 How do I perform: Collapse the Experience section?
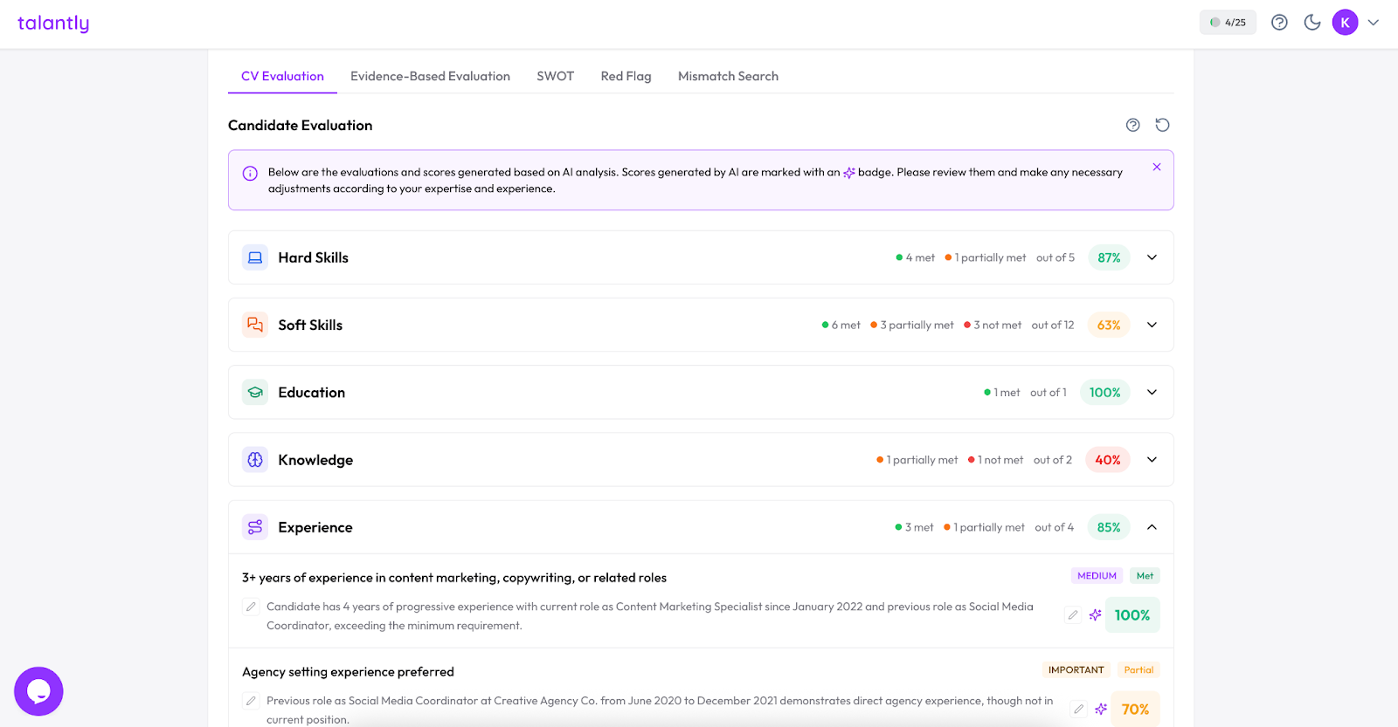pyautogui.click(x=1152, y=527)
